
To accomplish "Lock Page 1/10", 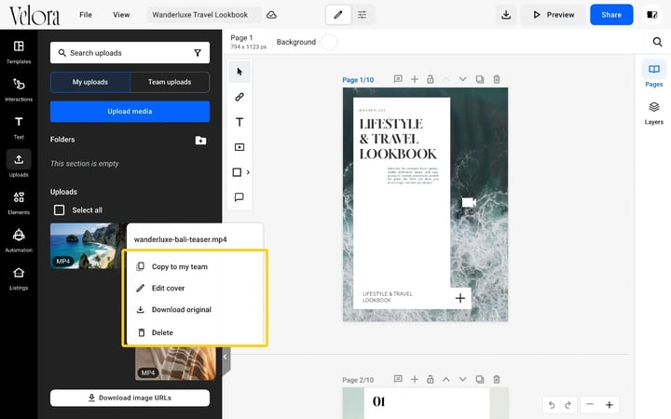I will [x=430, y=79].
